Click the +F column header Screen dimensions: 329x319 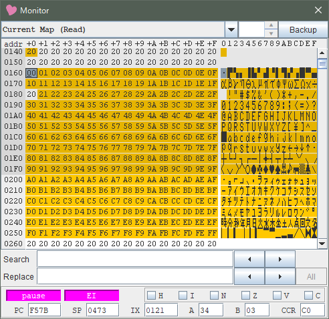click(x=212, y=43)
